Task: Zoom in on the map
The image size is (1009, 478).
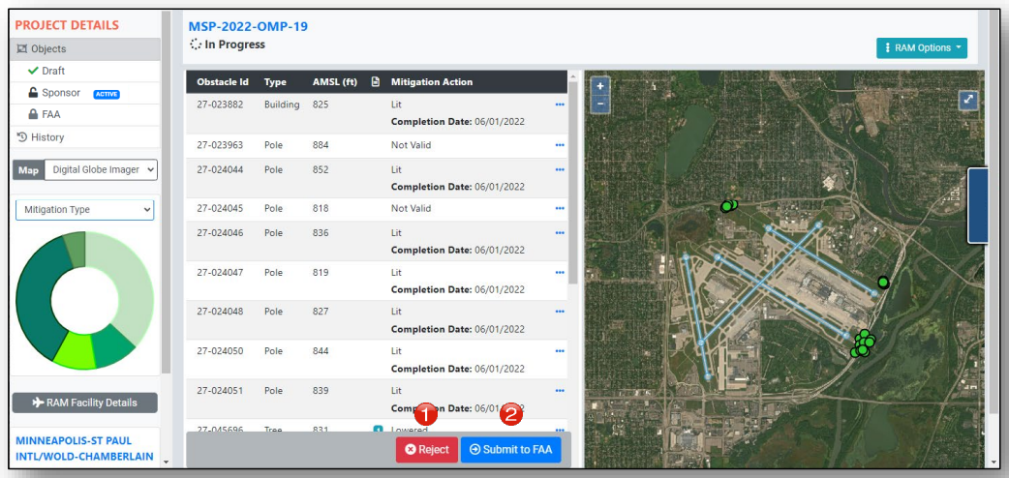Action: [600, 86]
